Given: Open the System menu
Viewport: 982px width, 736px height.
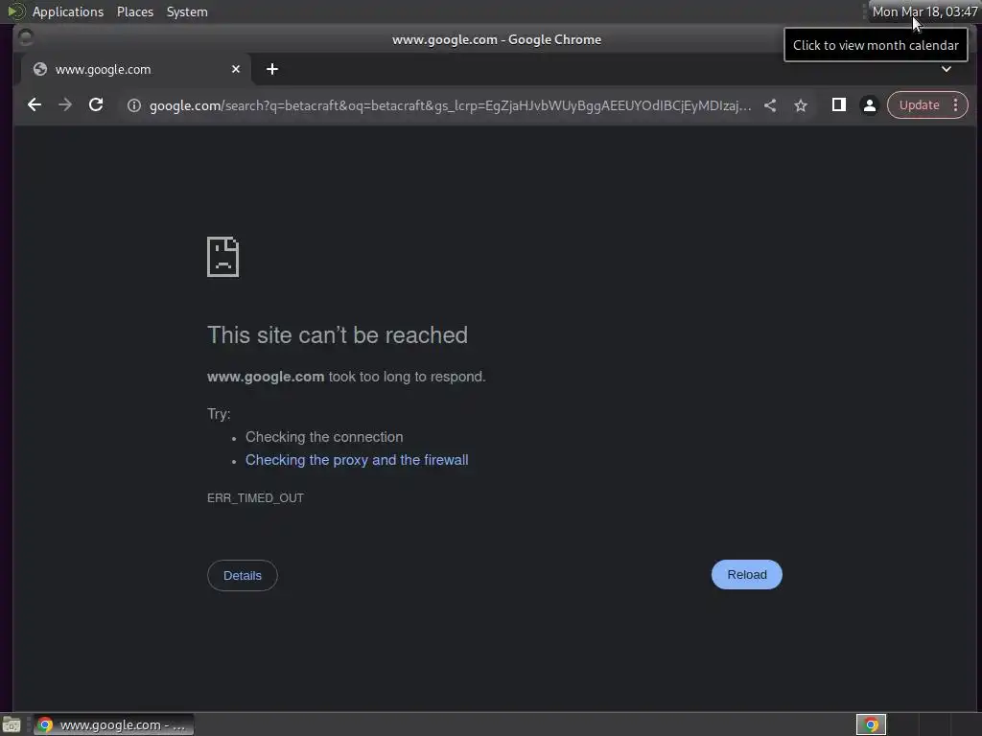Looking at the screenshot, I should (x=187, y=11).
